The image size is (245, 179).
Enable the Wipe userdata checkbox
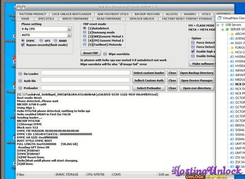click(105, 53)
